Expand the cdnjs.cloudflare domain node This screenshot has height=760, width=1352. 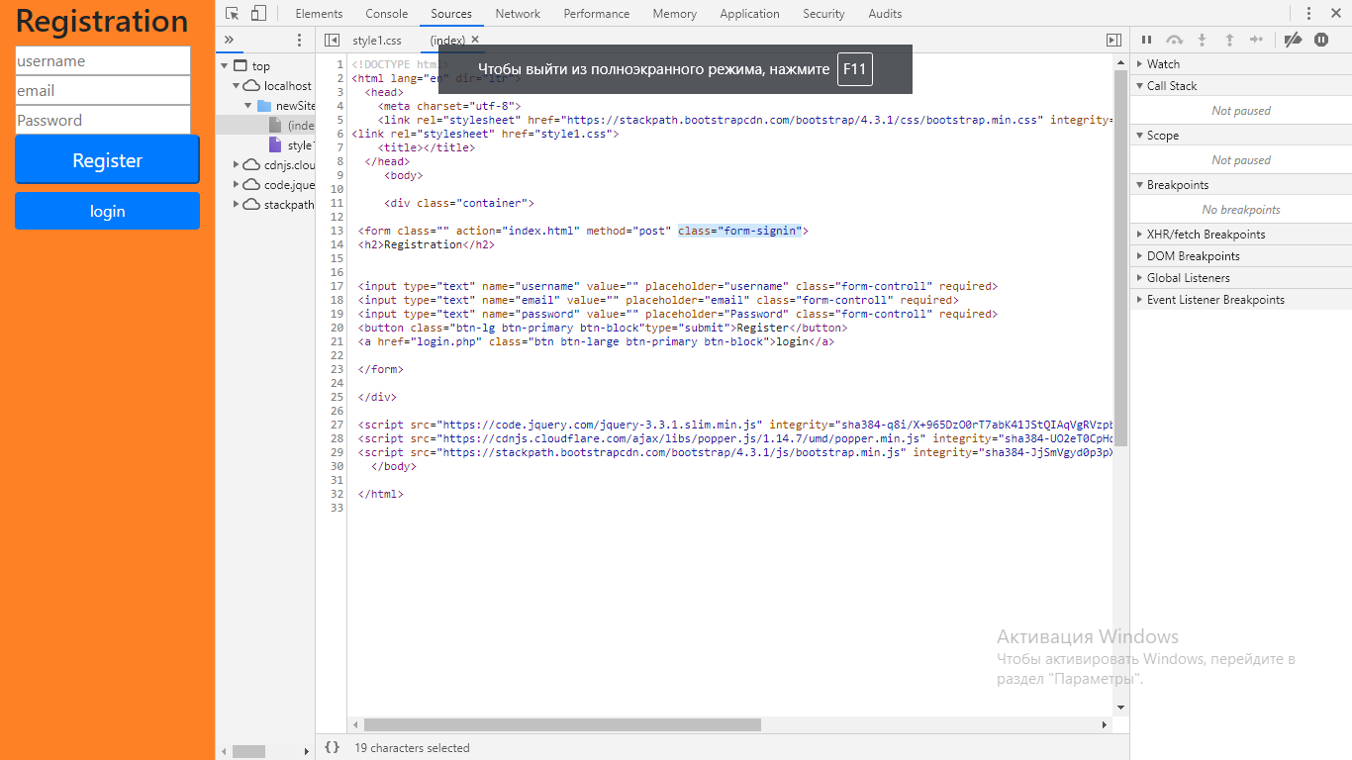click(x=237, y=164)
